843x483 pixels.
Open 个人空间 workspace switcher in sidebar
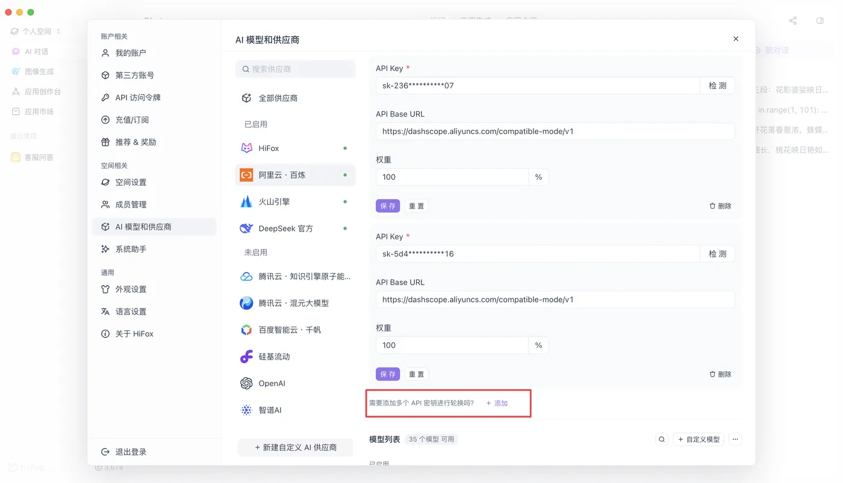click(36, 31)
